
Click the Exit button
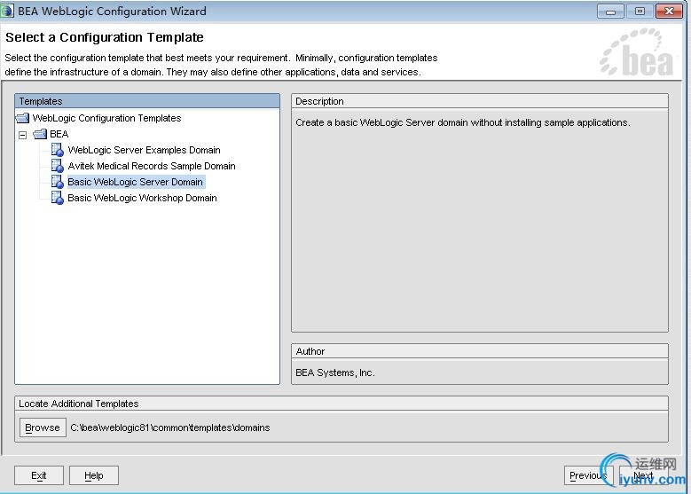39,475
